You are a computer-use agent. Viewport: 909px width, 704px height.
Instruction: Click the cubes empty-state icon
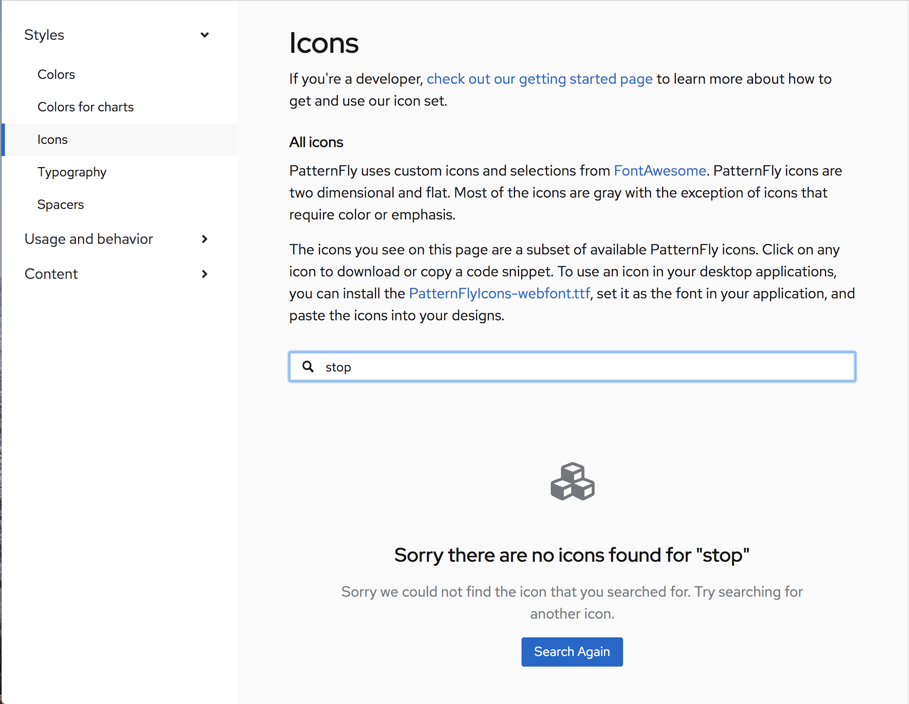[x=572, y=482]
